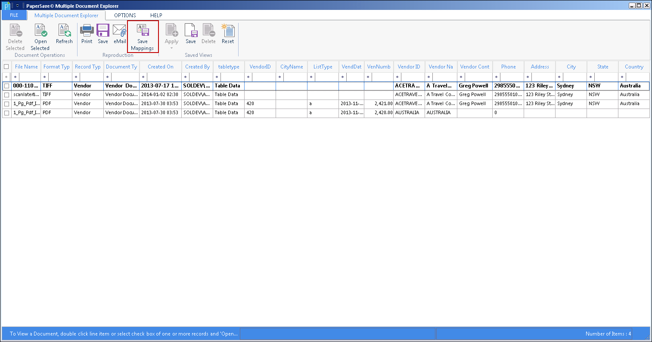Viewport: 652px width, 342px height.
Task: Check the box for the scanlaterti row
Action: pyautogui.click(x=6, y=95)
